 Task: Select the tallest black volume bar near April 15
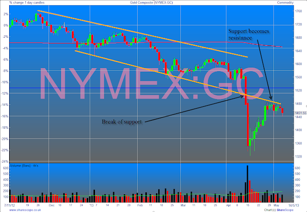coord(248,184)
